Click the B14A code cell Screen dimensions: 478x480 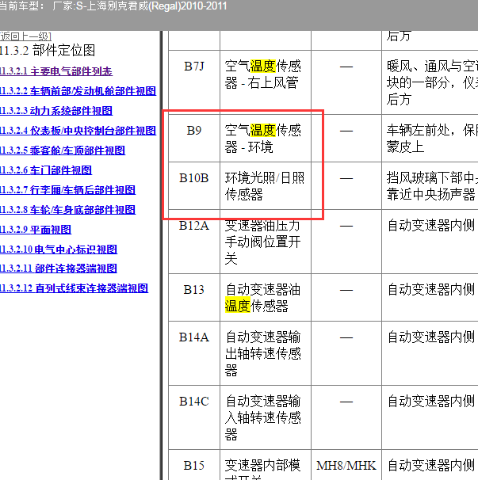194,353
